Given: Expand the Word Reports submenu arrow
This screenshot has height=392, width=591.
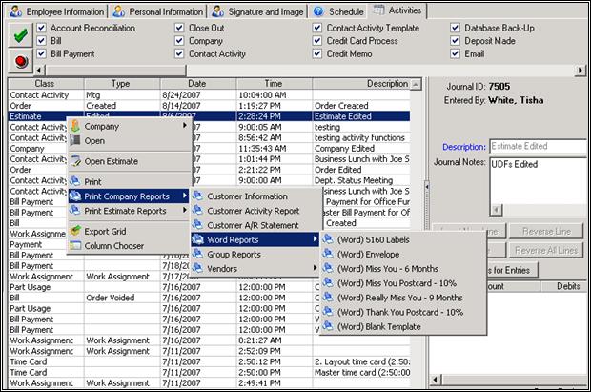Looking at the screenshot, I should coord(316,238).
